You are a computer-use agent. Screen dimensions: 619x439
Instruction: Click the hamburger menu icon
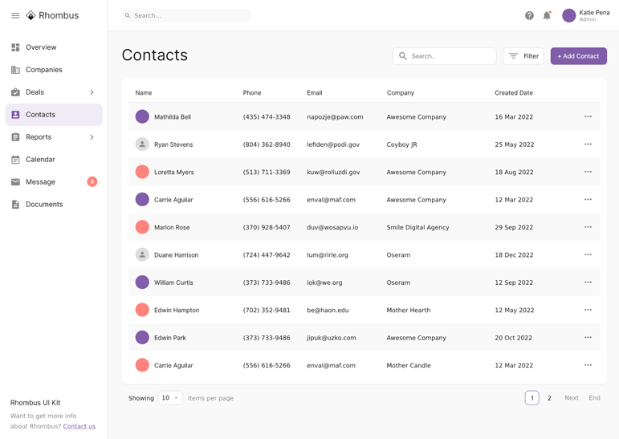point(15,15)
